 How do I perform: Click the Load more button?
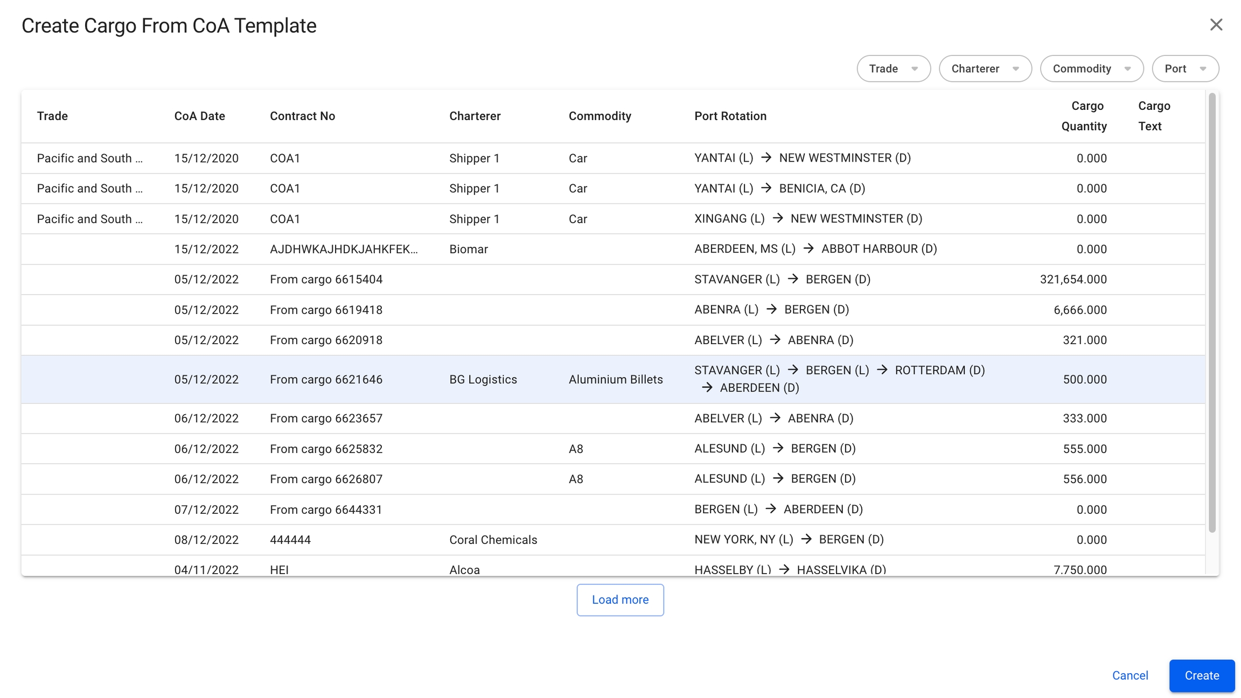pyautogui.click(x=620, y=599)
